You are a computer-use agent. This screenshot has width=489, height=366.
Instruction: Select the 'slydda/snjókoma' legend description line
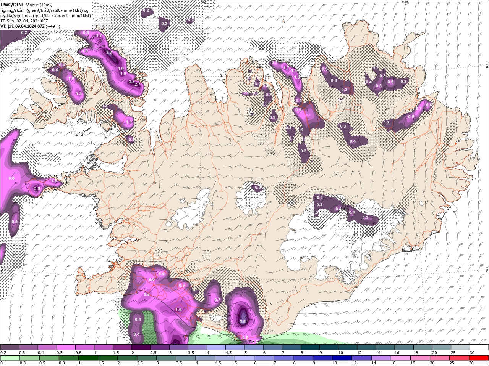click(x=45, y=16)
